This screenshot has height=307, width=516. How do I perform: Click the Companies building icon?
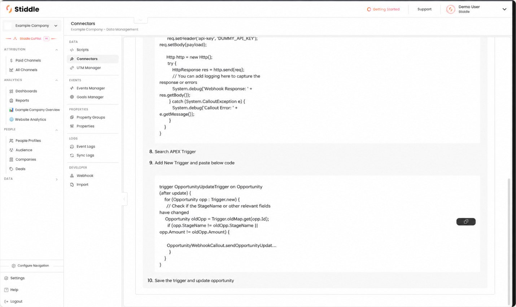(12, 159)
